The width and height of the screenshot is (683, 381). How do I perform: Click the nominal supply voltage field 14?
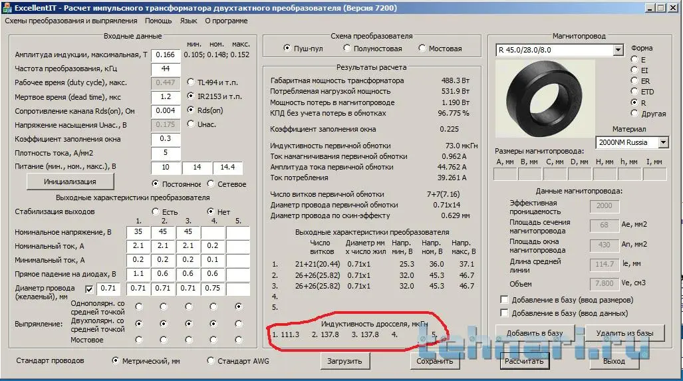pos(197,167)
